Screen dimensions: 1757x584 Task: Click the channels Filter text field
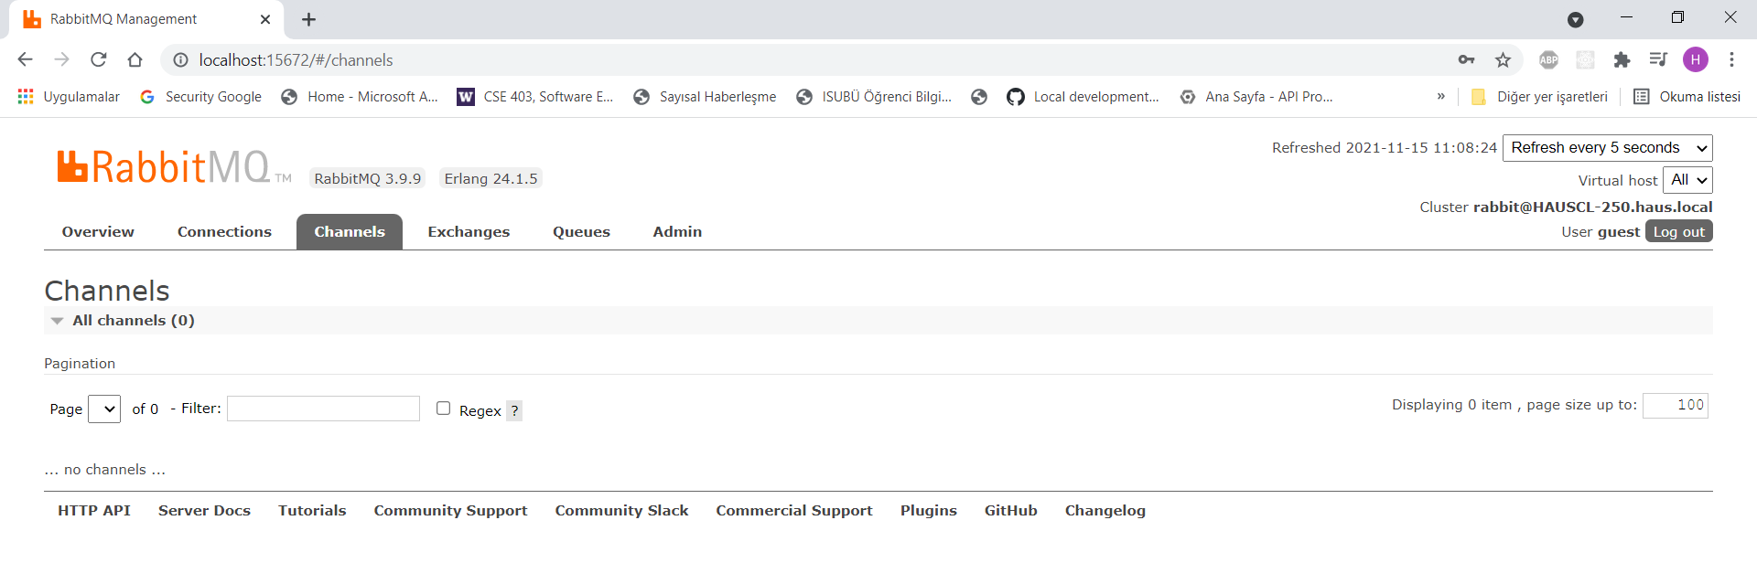323,409
